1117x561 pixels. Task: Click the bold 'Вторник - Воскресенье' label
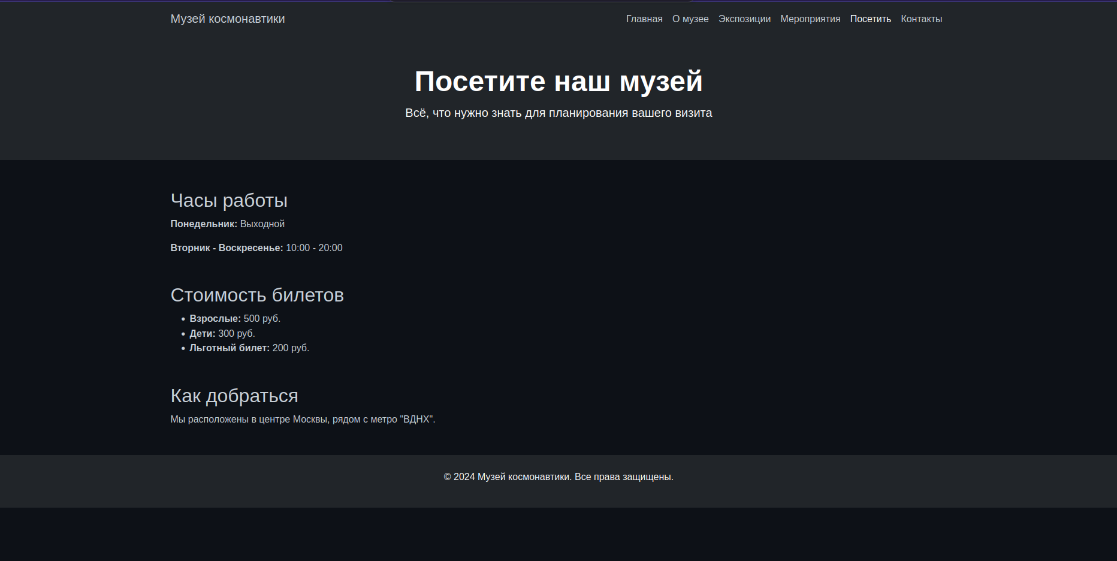click(x=227, y=248)
